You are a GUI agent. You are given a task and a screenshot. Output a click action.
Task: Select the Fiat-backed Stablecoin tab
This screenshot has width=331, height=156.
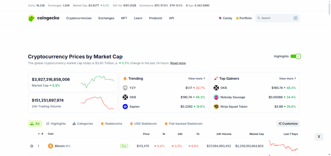coord(184,124)
